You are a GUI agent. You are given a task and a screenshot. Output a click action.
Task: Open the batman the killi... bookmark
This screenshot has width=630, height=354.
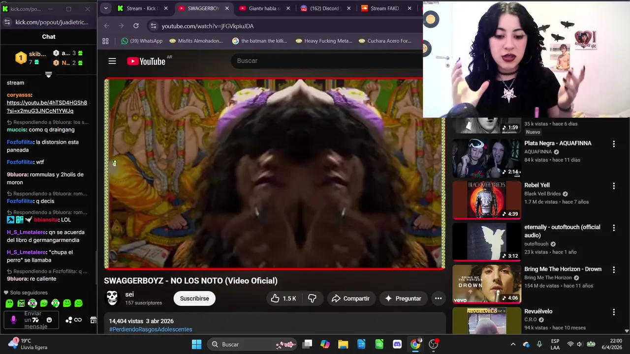(x=259, y=41)
